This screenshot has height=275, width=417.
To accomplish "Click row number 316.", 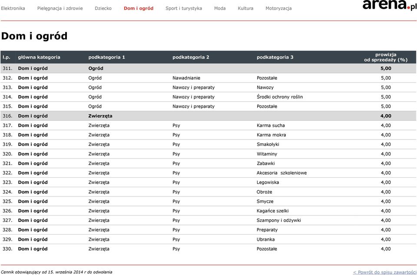I will click(x=7, y=116).
